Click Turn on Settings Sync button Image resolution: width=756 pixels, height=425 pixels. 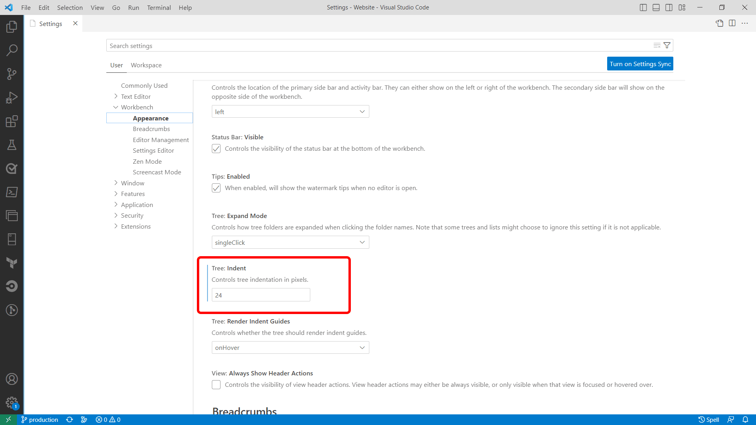[640, 64]
